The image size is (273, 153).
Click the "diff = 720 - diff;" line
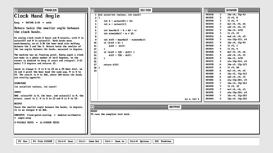click(120, 55)
